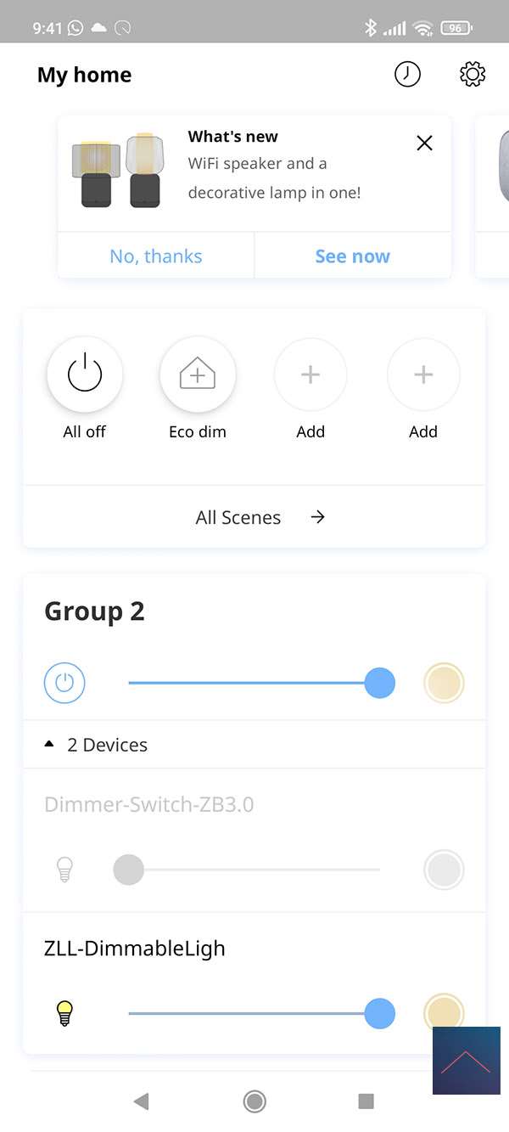Open All Scenes list
Viewport: 509px width, 1132px height.
coord(255,517)
